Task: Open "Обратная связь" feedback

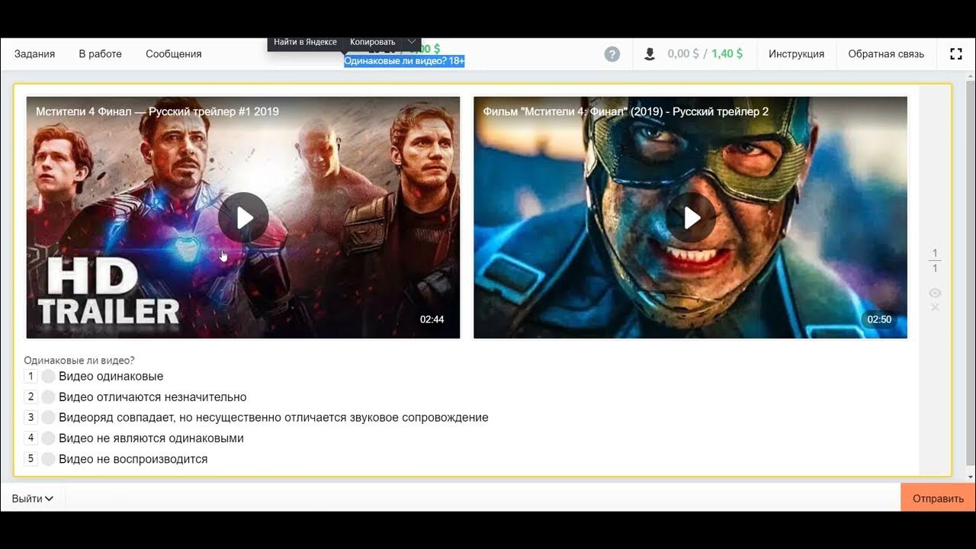Action: click(x=886, y=54)
